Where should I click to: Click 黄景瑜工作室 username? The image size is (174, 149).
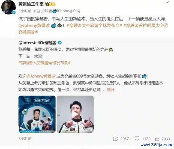tap(31, 4)
